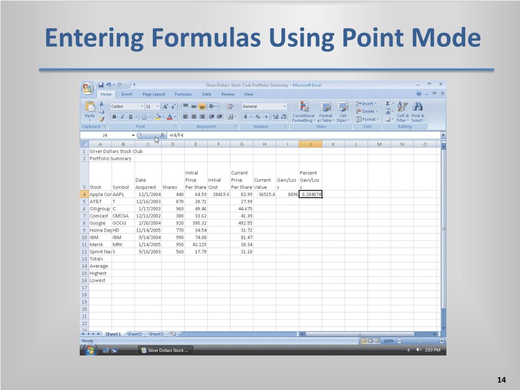
Task: Open Format as Table gallery
Action: click(326, 112)
